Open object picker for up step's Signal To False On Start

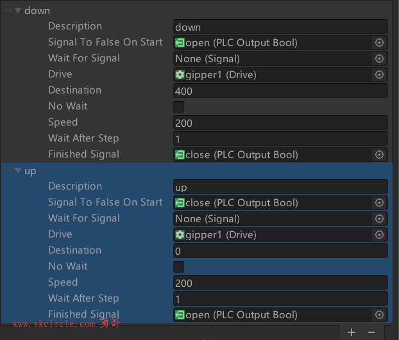pyautogui.click(x=379, y=202)
